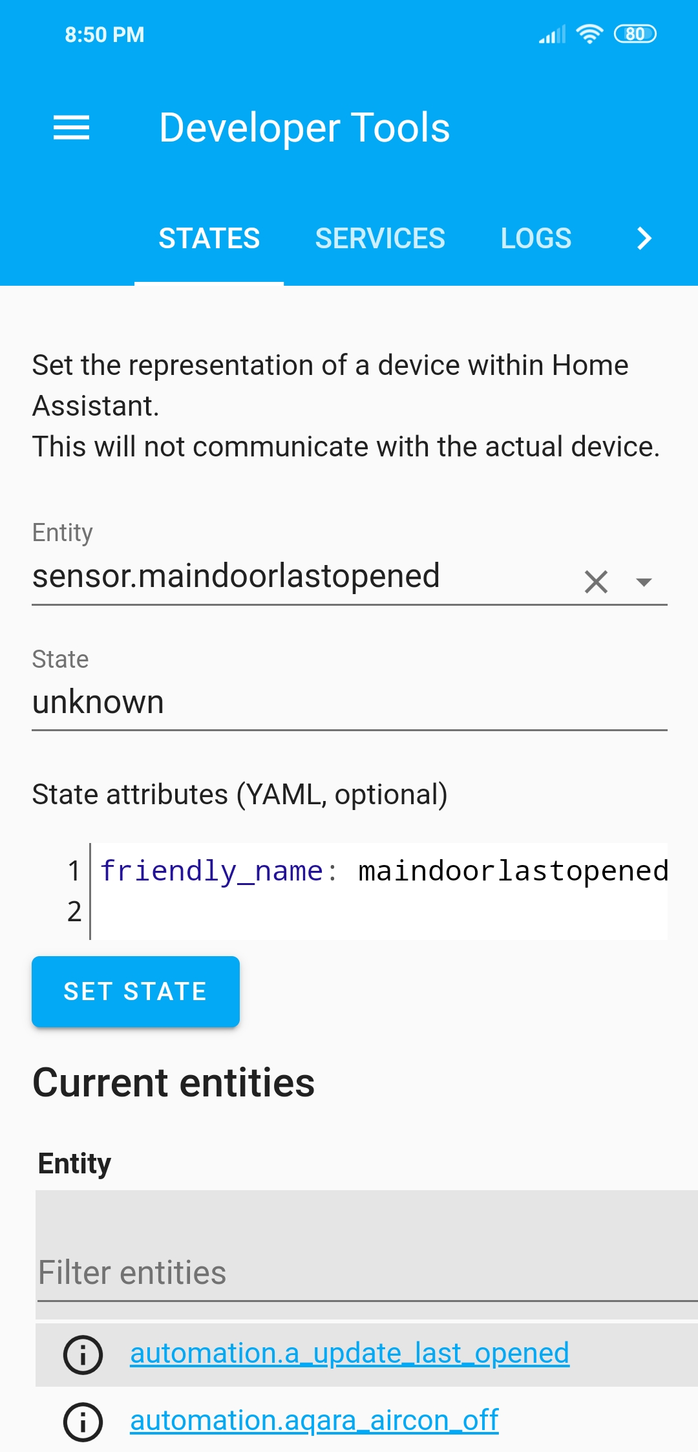This screenshot has width=698, height=1452.
Task: Open the navigation sidebar menu
Action: [x=71, y=127]
